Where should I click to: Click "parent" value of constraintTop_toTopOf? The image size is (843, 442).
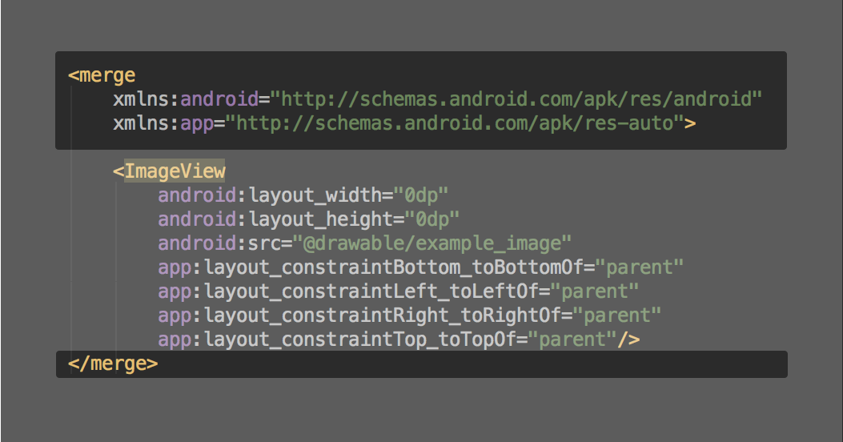572,340
